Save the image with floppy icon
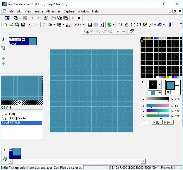The image size is (183, 170). tap(23, 25)
